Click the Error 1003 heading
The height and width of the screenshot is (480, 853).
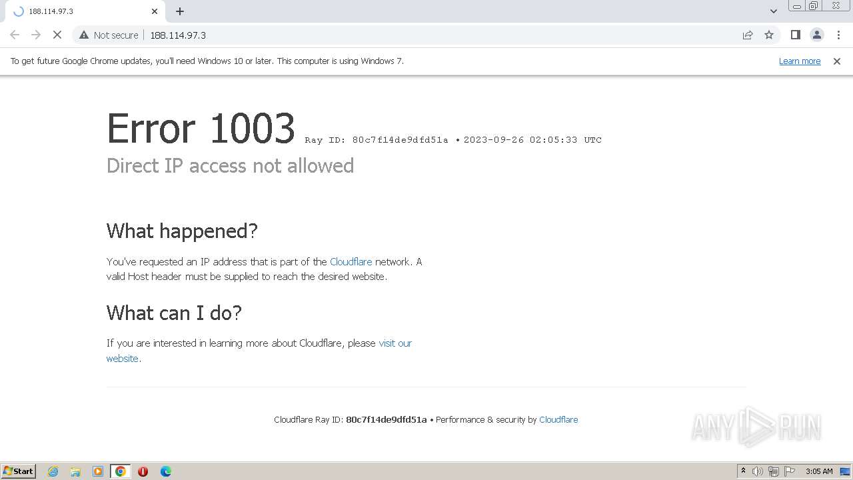tap(201, 128)
